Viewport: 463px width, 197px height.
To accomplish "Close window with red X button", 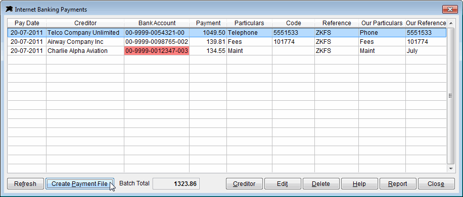I will point(450,10).
